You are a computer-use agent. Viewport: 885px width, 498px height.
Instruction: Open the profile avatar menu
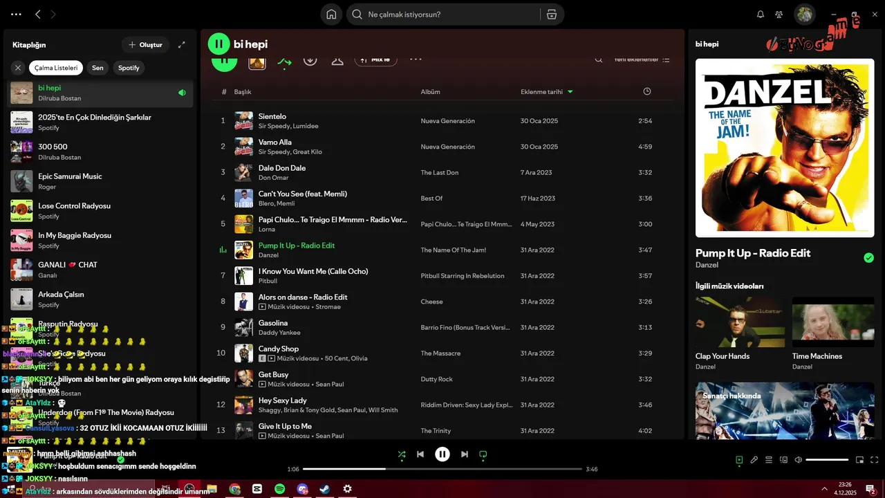tap(804, 14)
